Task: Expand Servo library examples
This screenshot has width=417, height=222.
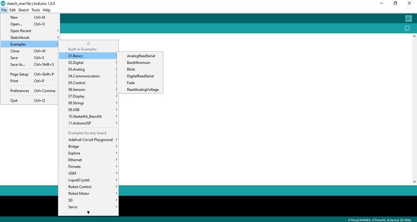Action: pyautogui.click(x=89, y=207)
